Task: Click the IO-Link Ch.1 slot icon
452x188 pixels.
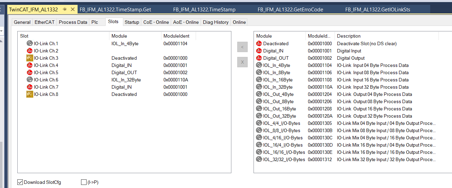Action: [30, 43]
